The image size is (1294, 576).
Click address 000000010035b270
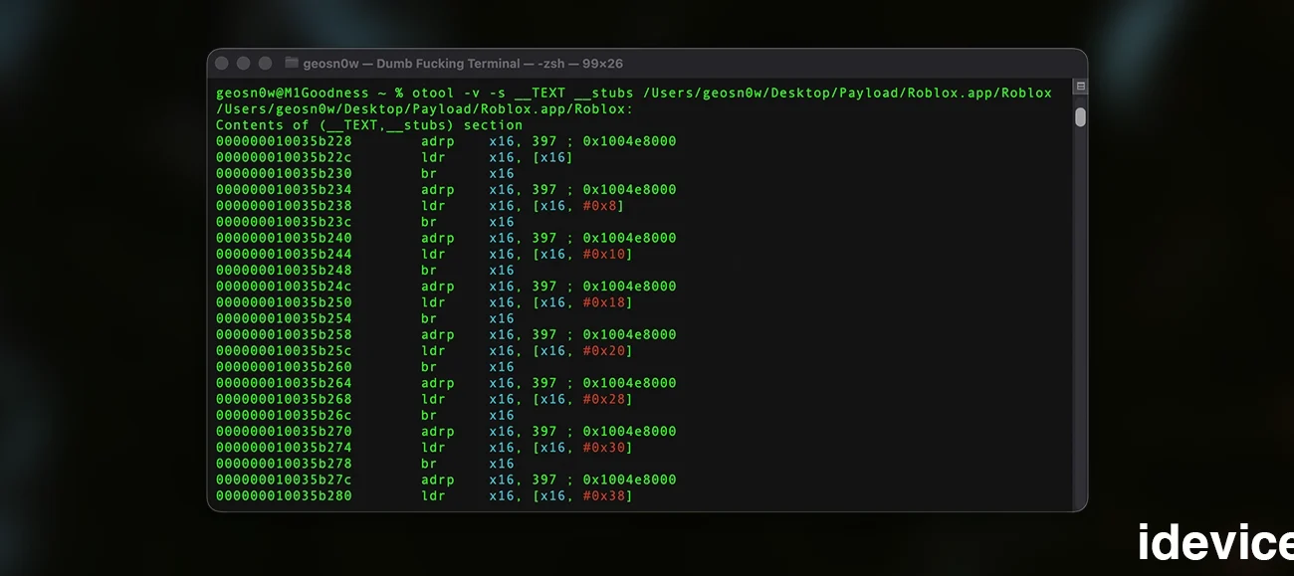pos(284,431)
